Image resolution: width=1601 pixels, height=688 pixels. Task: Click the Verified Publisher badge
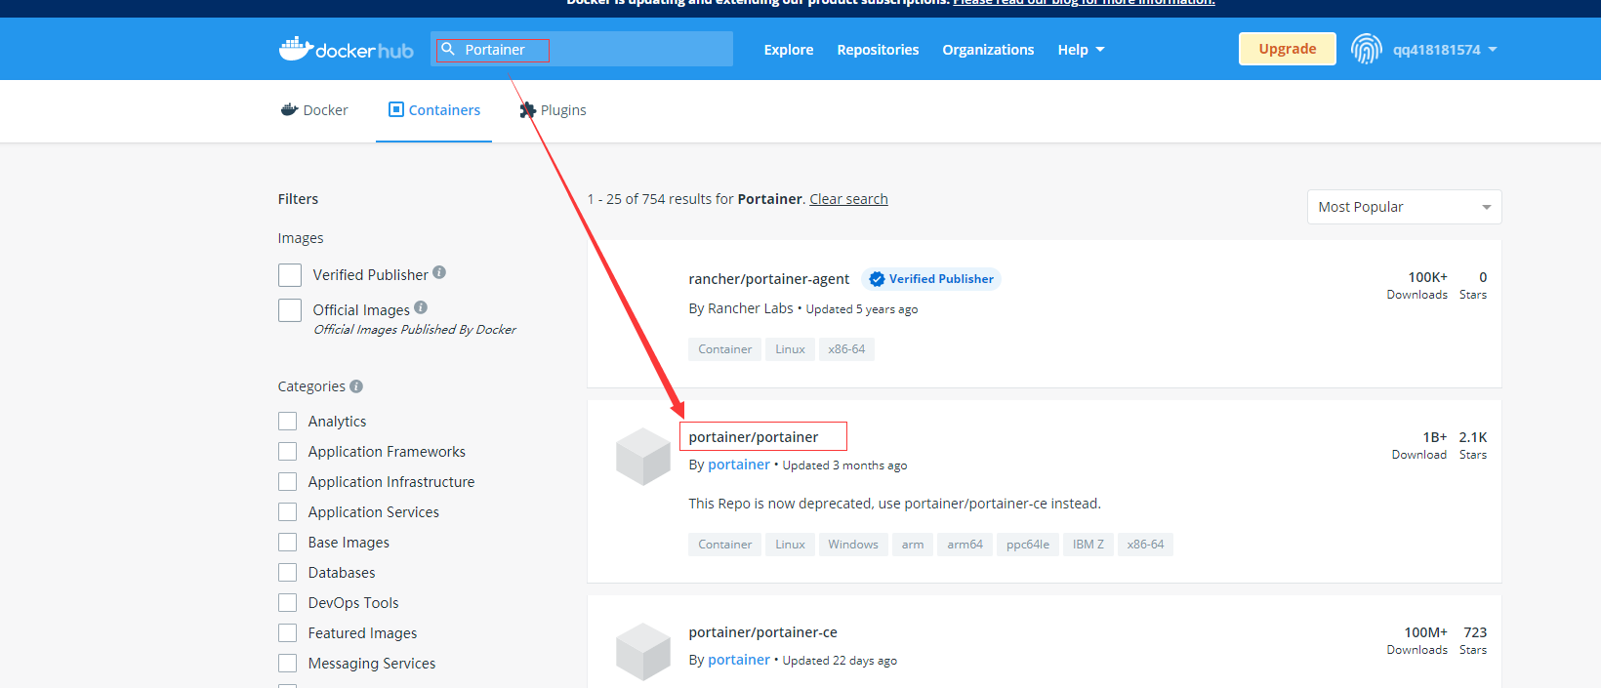point(931,279)
